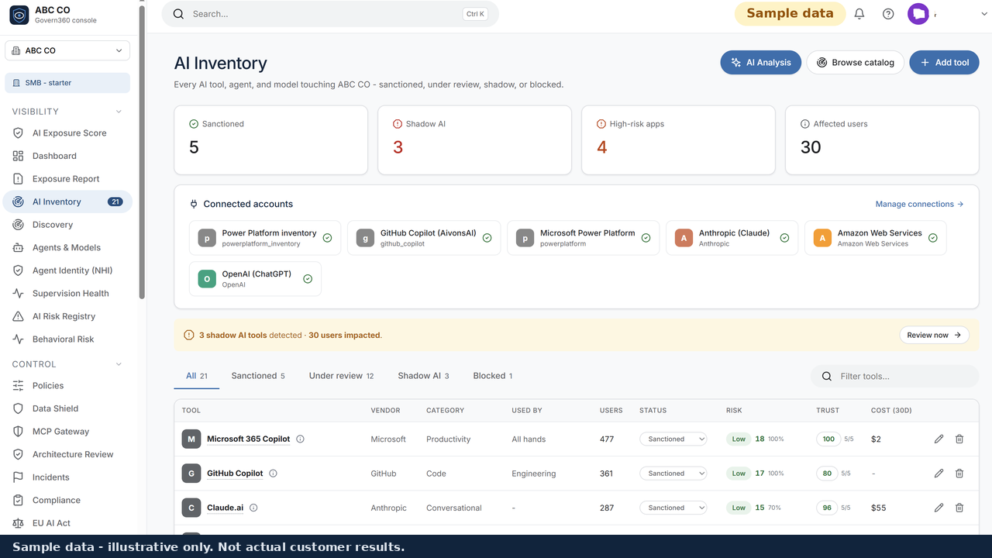Show info icon next to GitHub Copilot
Screen dimensions: 992x558
point(273,474)
